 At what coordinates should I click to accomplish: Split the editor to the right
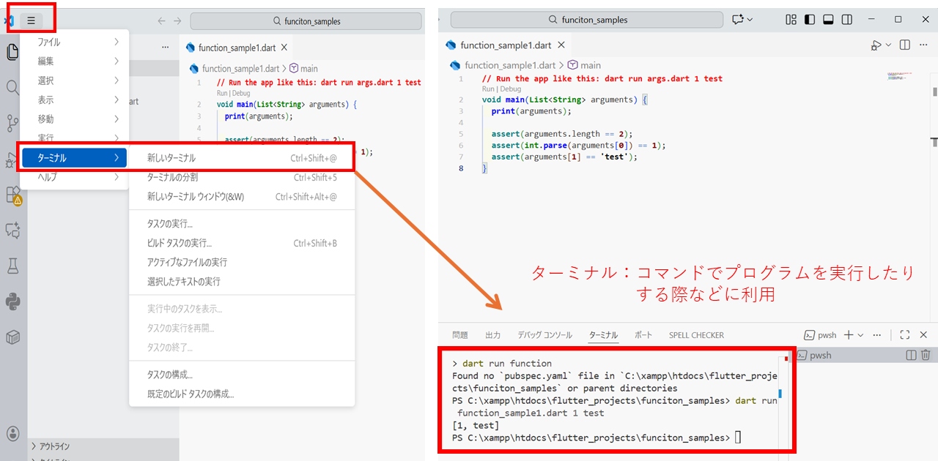pos(905,45)
